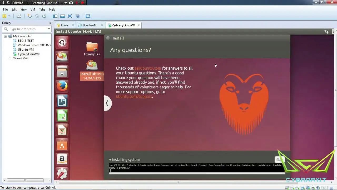The image size is (337, 190).
Task: Open the Examples desktop folder
Action: (92, 49)
